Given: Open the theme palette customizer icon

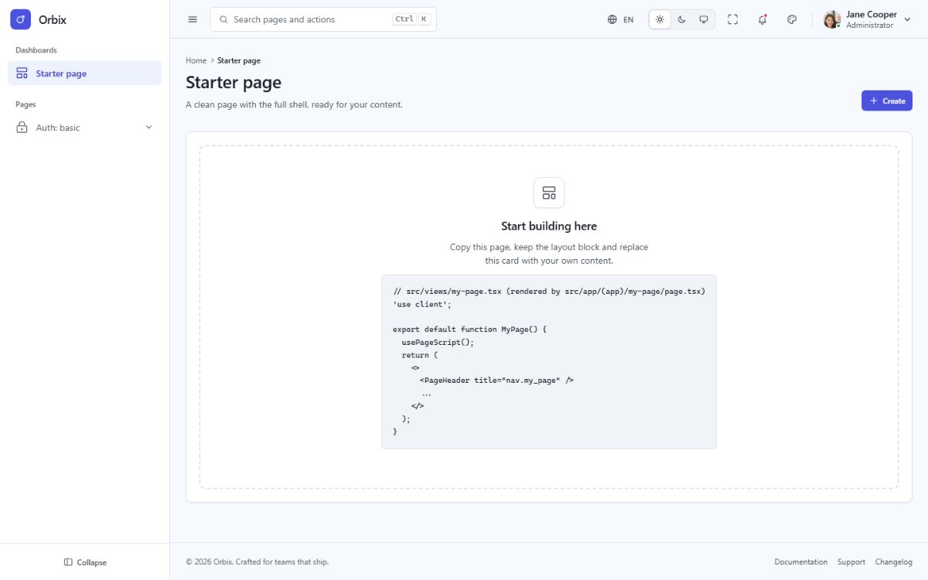Looking at the screenshot, I should (792, 19).
